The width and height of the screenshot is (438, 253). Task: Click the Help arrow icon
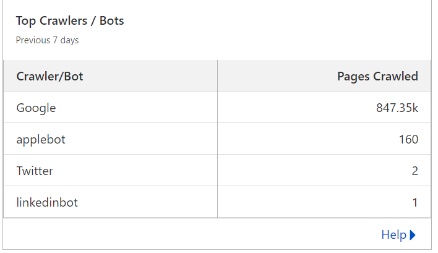(x=413, y=235)
